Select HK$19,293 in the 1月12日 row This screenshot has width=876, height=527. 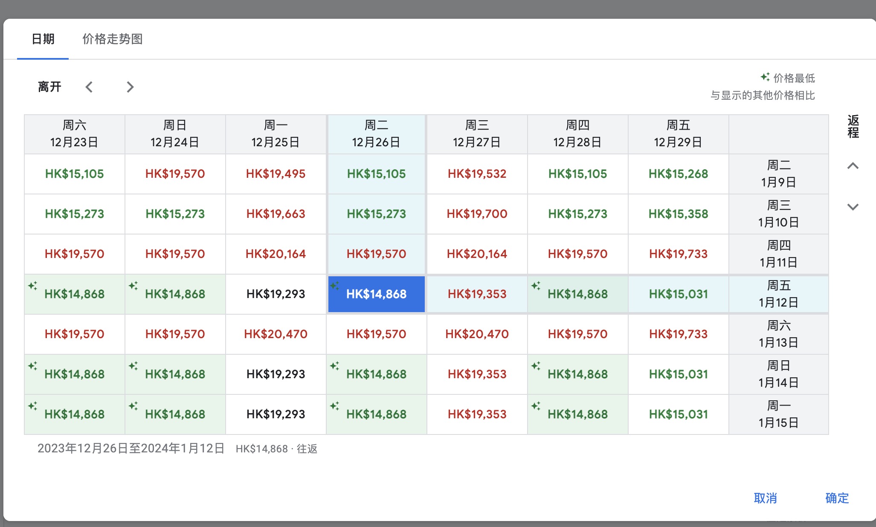276,294
